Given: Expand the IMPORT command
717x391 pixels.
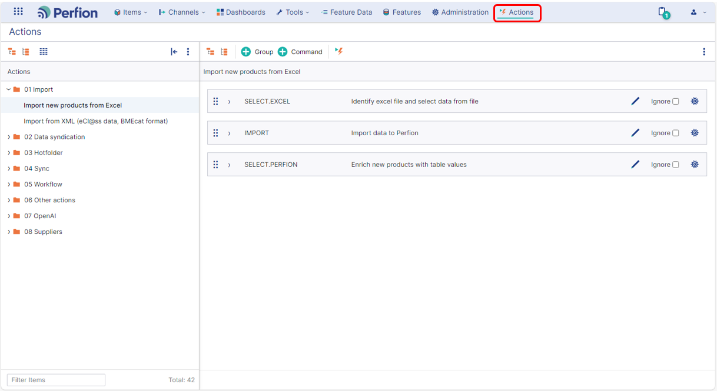Looking at the screenshot, I should tap(230, 133).
